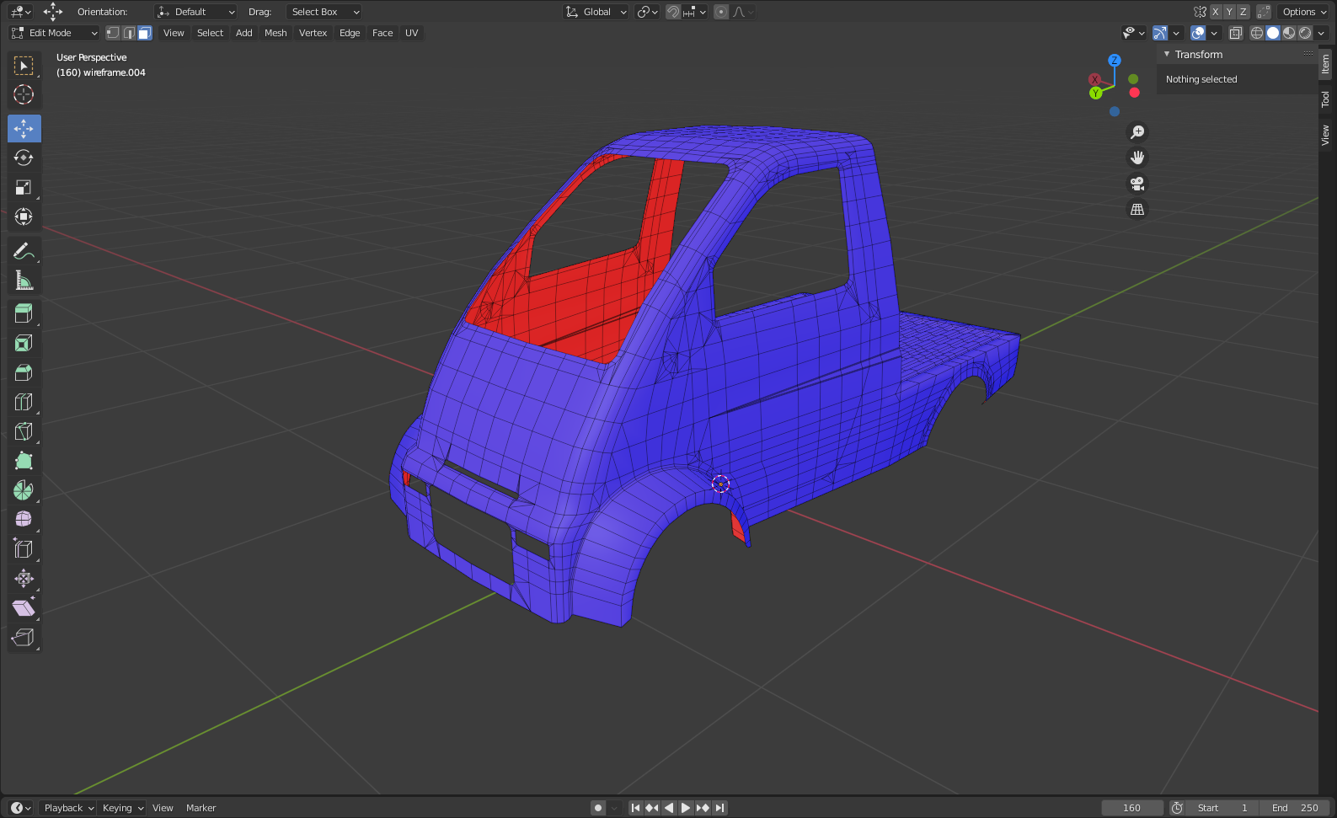The image size is (1337, 818).
Task: Switch to vertex select mode
Action: click(113, 33)
